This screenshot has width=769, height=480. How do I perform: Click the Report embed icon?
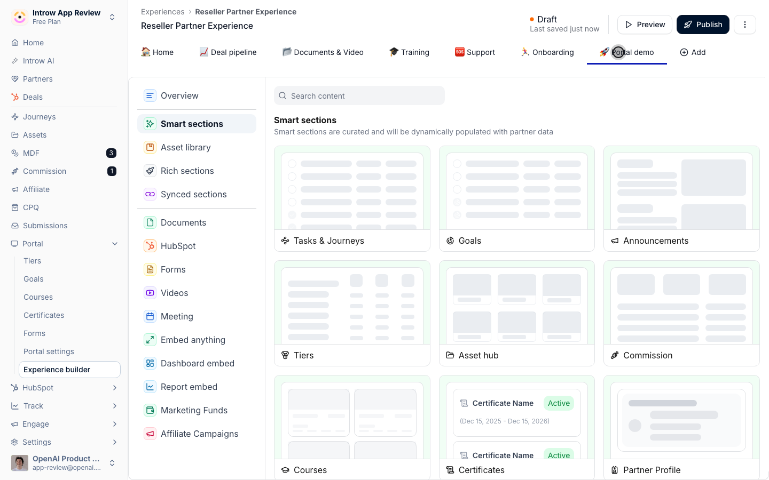tap(150, 387)
